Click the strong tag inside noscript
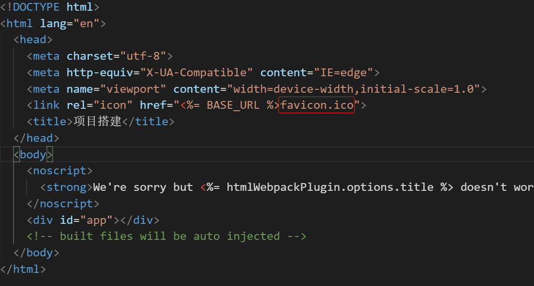534x286 pixels. 67,187
